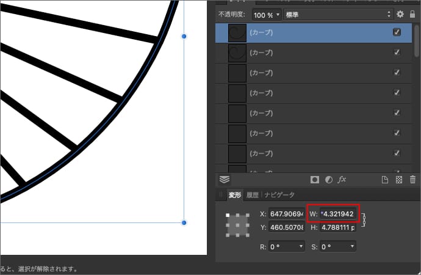421x275 pixels.
Task: Open the layer options gear icon
Action: click(x=400, y=14)
